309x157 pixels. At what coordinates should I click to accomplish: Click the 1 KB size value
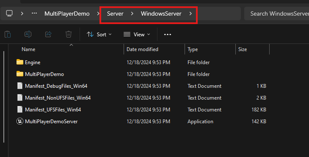261,86
